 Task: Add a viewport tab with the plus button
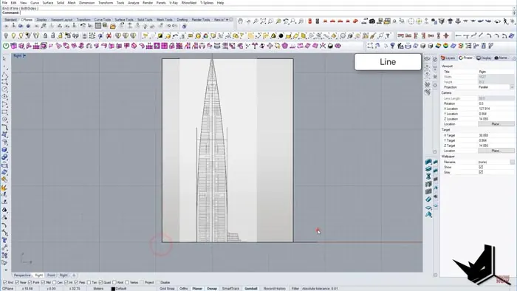tap(74, 275)
